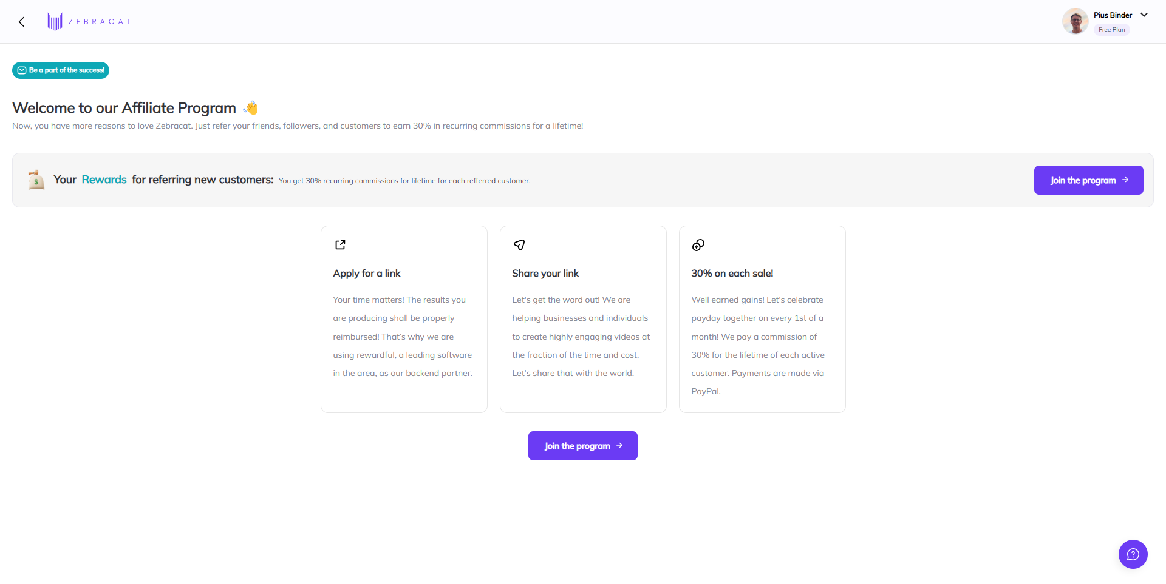Click the paper plane Share icon
Image resolution: width=1166 pixels, height=584 pixels.
519,245
